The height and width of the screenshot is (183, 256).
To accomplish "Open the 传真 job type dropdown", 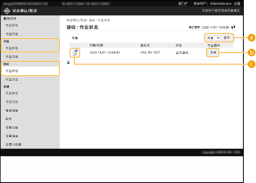I will 213,38.
